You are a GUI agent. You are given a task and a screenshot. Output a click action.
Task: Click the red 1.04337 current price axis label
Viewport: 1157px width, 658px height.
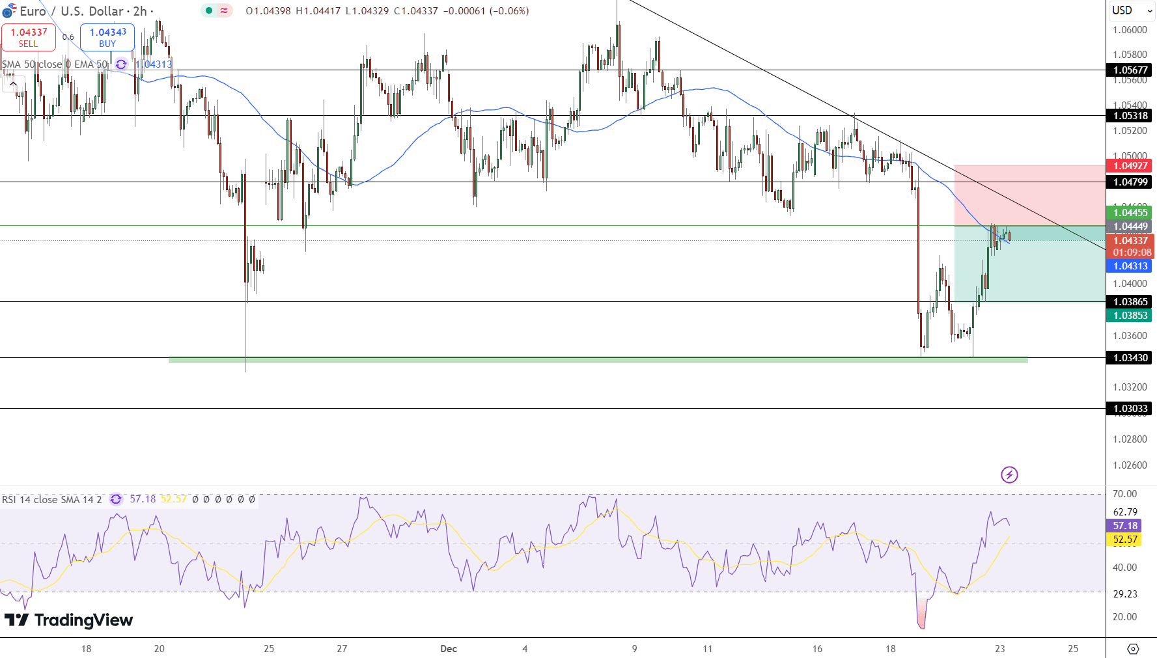tap(1130, 241)
